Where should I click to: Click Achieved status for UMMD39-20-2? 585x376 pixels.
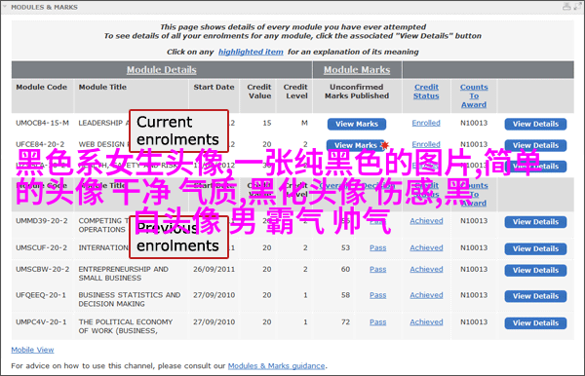(x=426, y=221)
